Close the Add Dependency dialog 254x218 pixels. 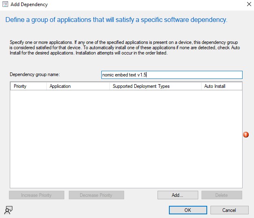pos(249,4)
